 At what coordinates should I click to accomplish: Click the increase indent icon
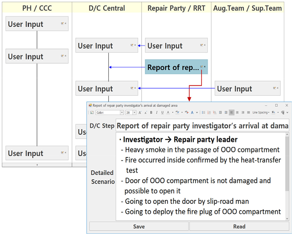[x=226, y=113]
